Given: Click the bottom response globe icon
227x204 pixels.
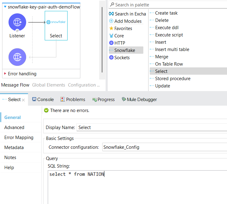Looking at the screenshot, I should tap(17, 57).
